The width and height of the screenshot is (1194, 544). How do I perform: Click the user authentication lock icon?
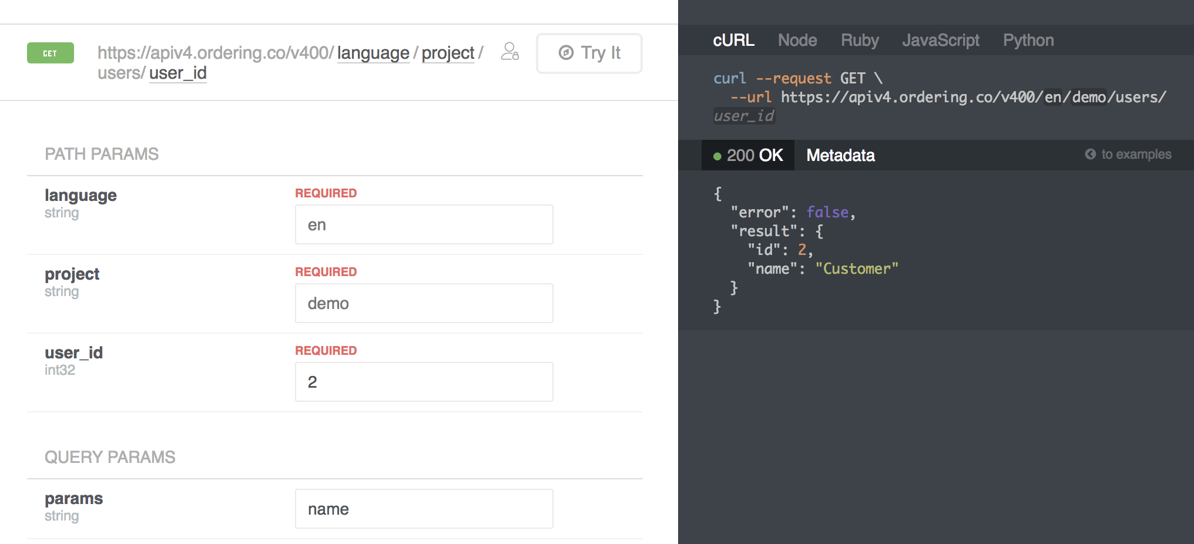tap(509, 52)
